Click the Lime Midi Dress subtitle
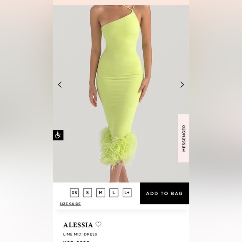Screen dimensions: 242x242 [80, 234]
